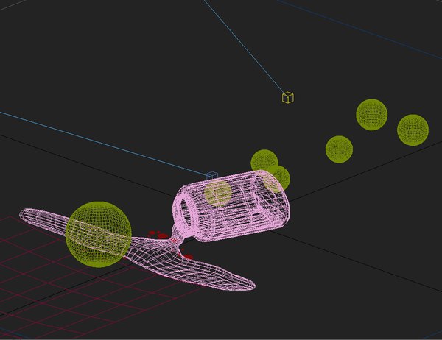Select the green sphere inside the jar
442x340 pixels.
tap(218, 193)
